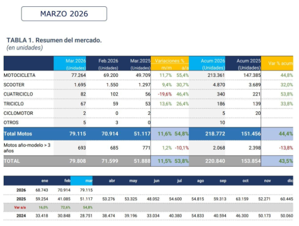Select the CUATRICICLO row label
299x226 pixels.
(x=18, y=94)
